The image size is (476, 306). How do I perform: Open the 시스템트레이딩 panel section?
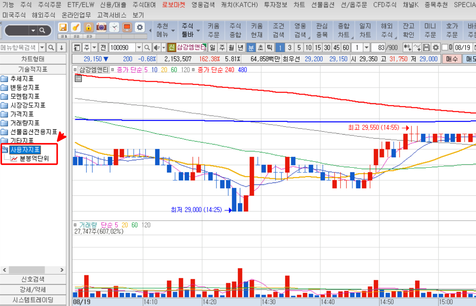tap(33, 300)
